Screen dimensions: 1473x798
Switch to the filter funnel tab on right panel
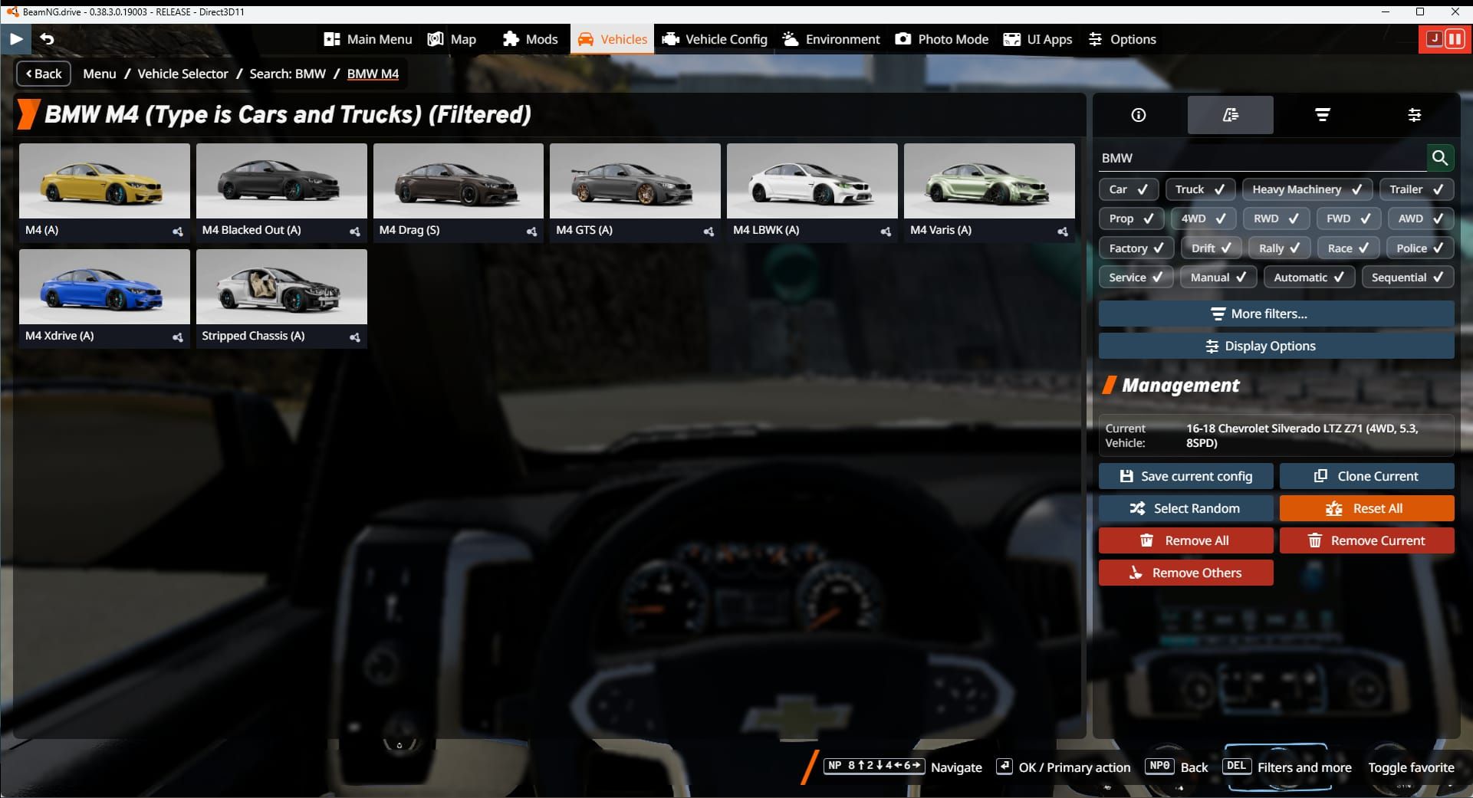tap(1323, 115)
